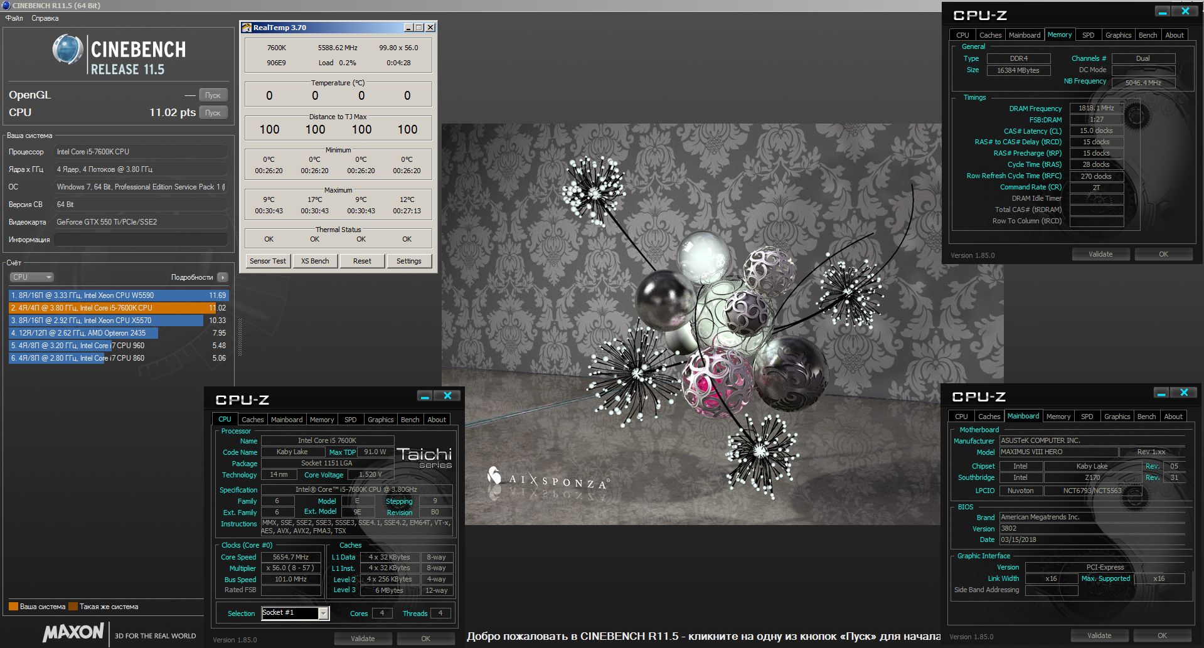
Task: Switch to Memory tab in CPU-Z CPU window
Action: pos(322,420)
